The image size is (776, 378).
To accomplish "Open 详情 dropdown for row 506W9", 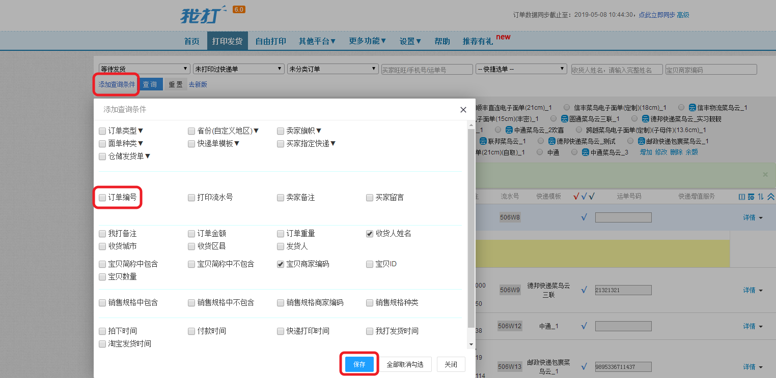I will [x=753, y=290].
